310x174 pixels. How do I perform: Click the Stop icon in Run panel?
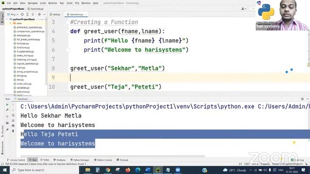tap(7, 116)
